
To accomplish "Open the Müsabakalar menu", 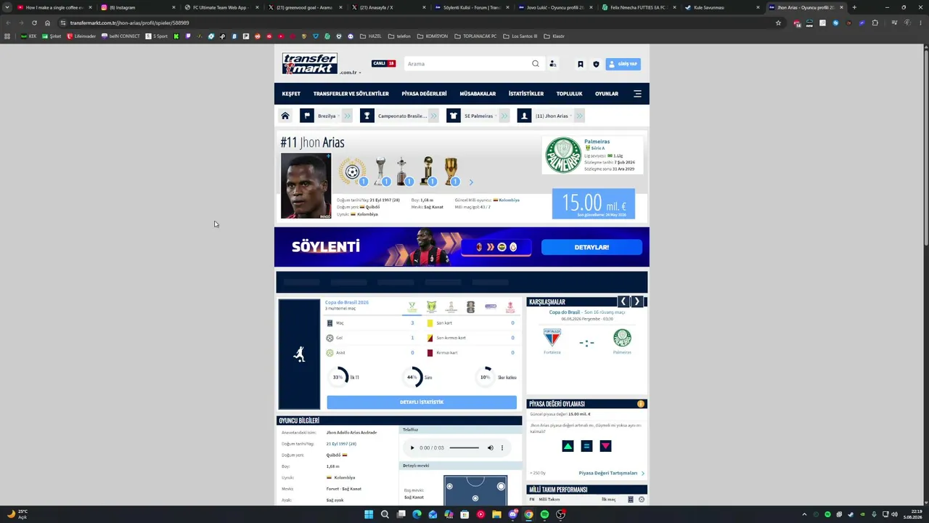I will click(x=478, y=94).
